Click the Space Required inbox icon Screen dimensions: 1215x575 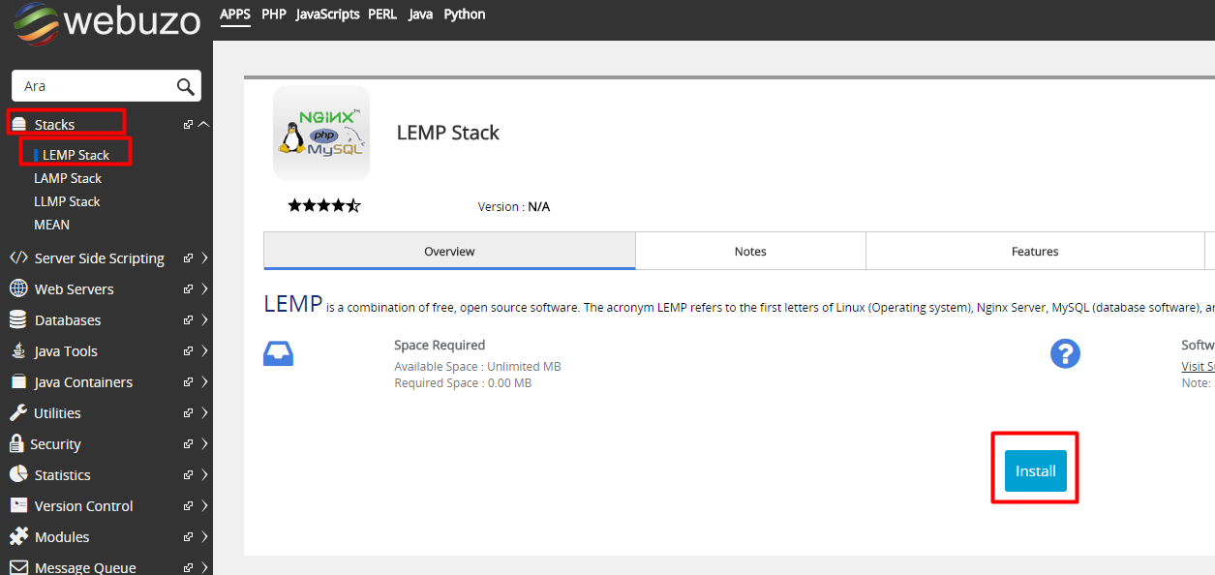[279, 353]
